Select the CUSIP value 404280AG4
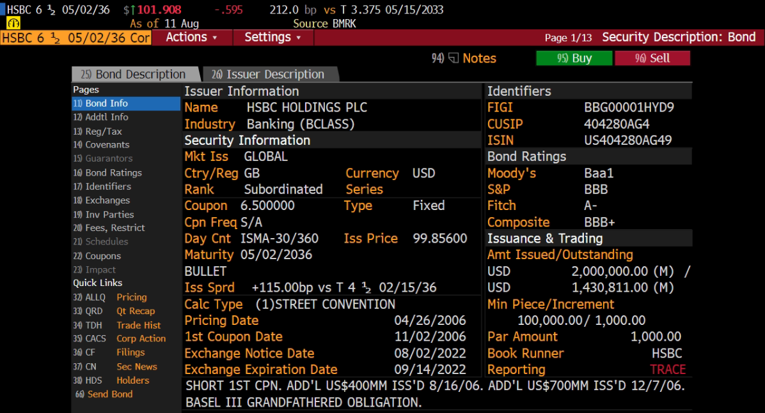The width and height of the screenshot is (765, 413). [617, 124]
